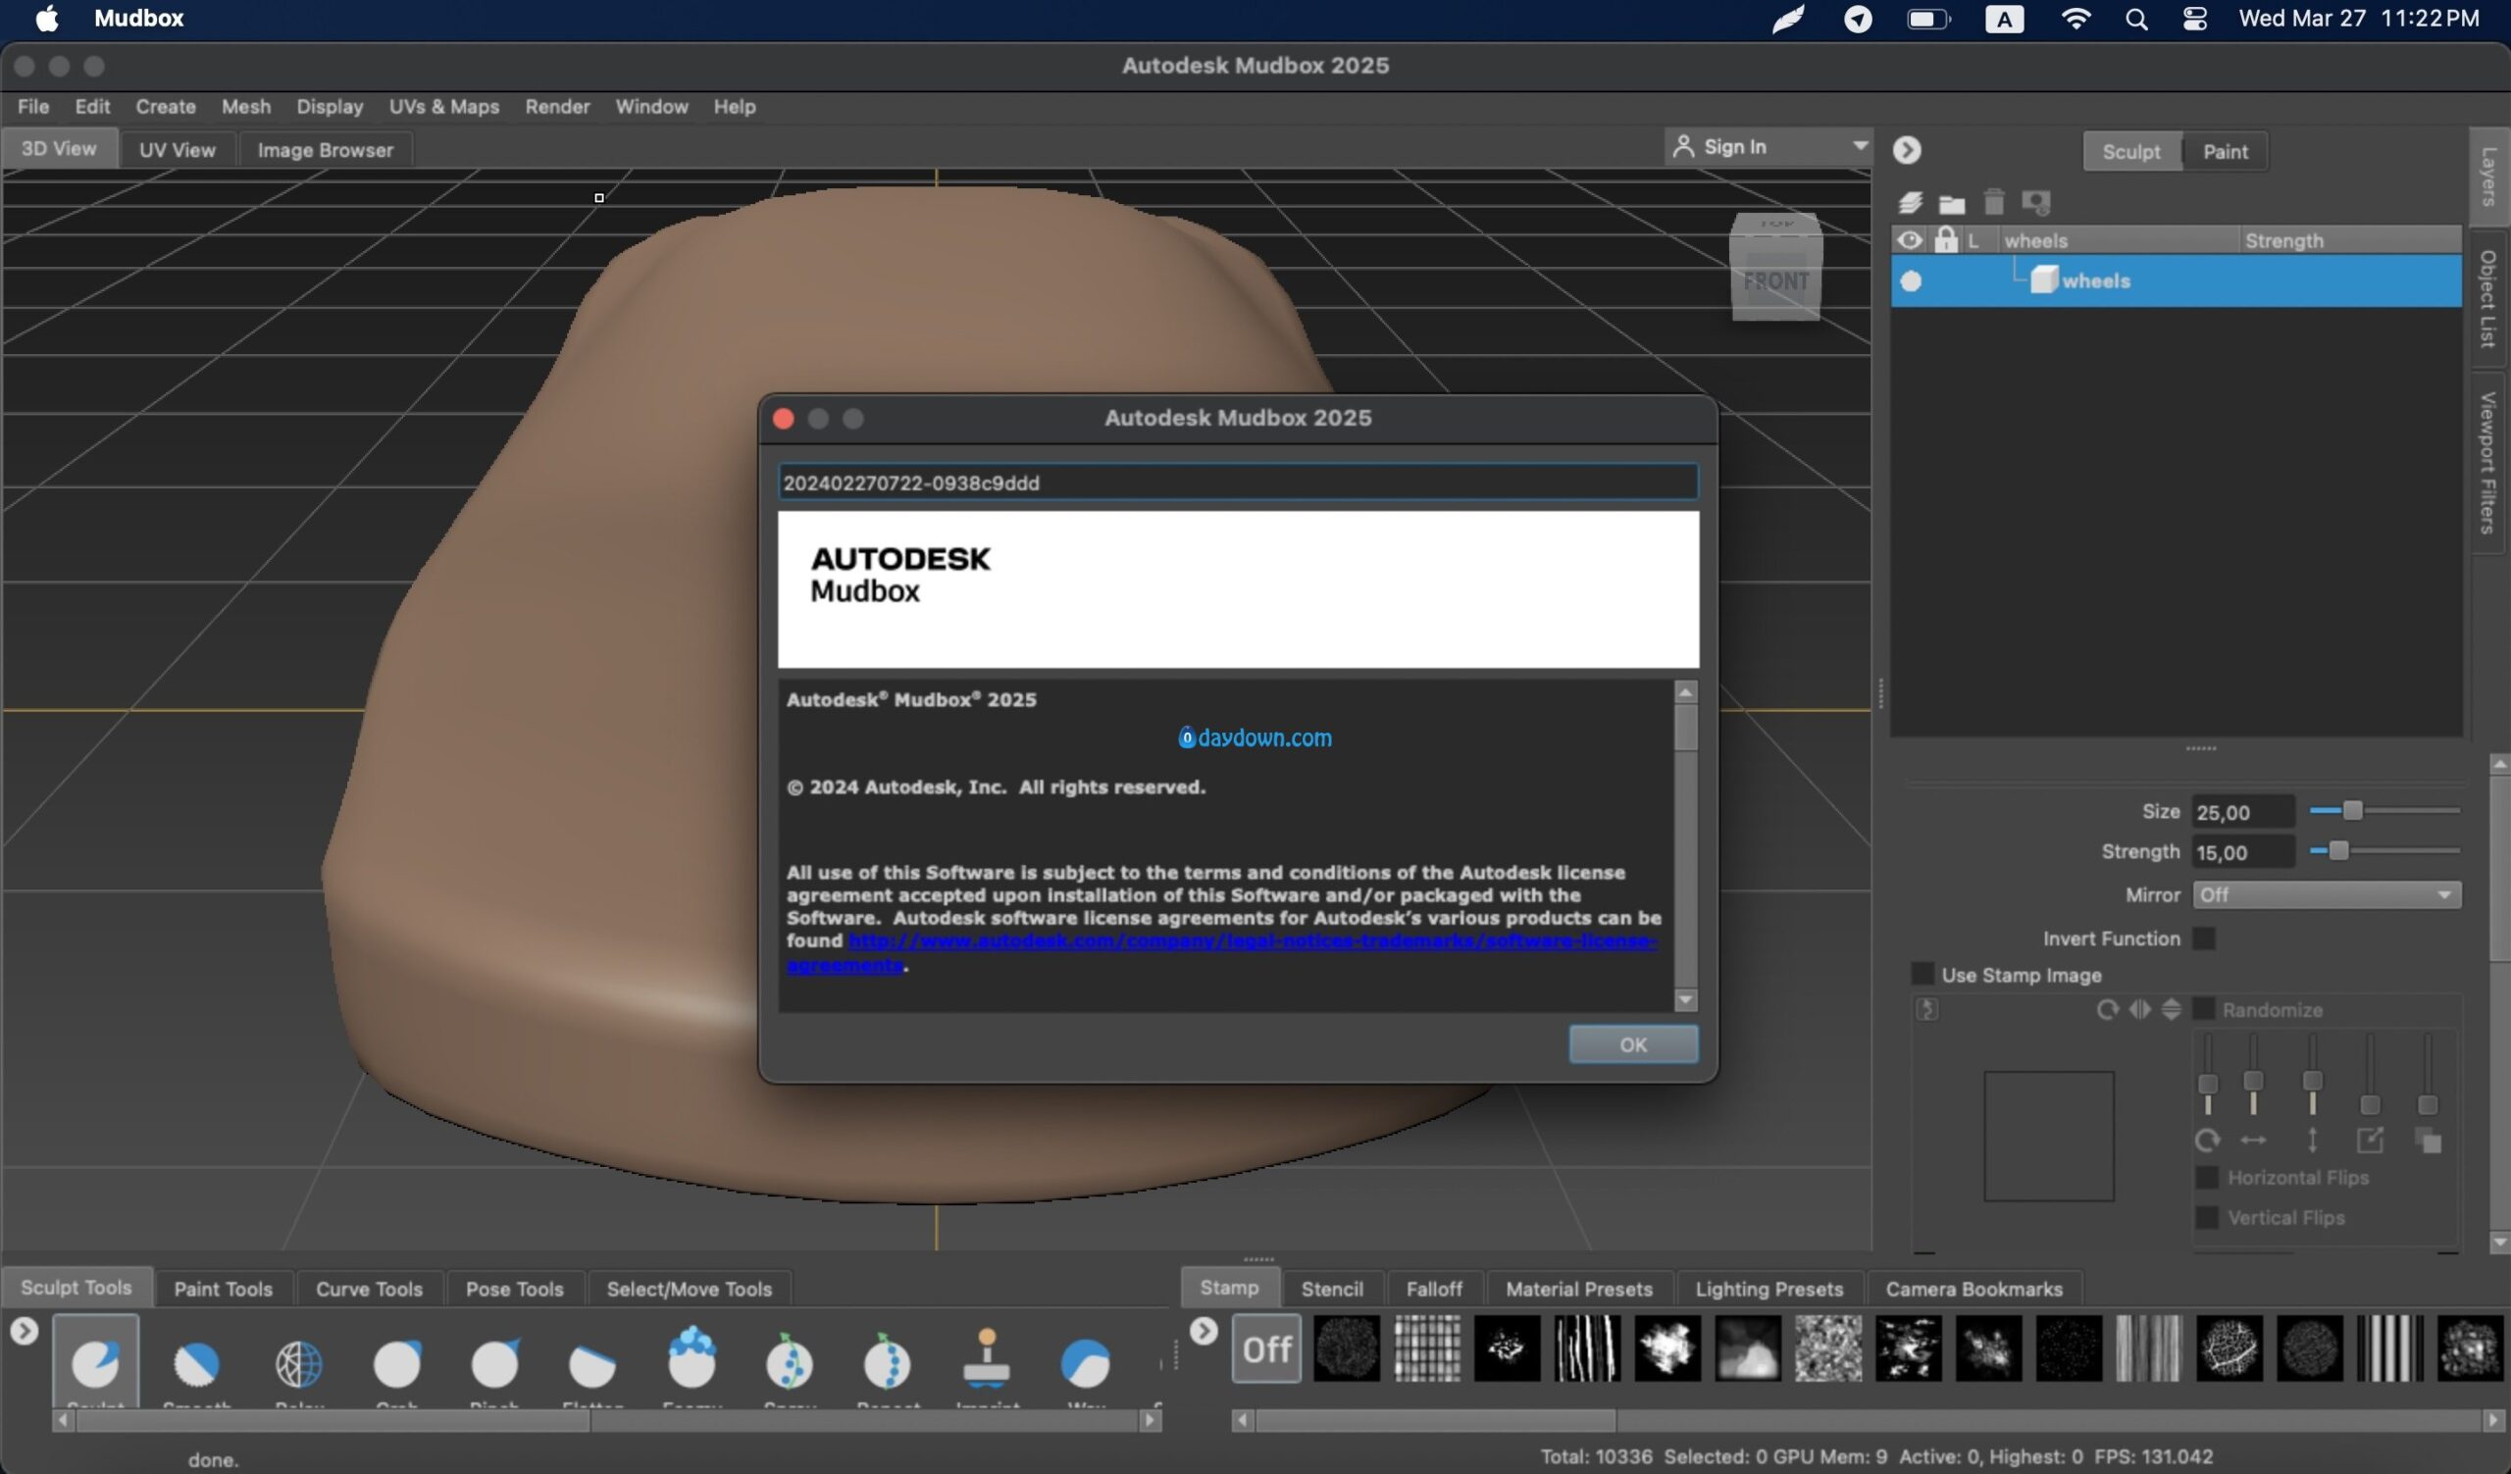Click the lock column header icon
The image size is (2511, 1474).
point(1945,239)
